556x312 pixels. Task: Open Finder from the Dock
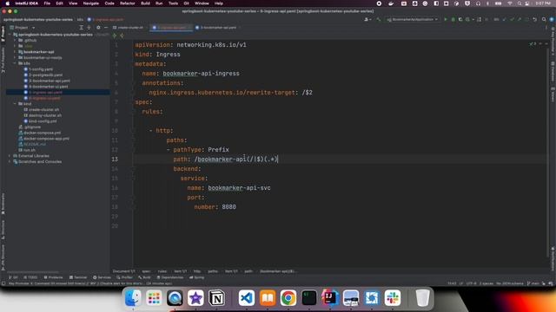tap(133, 298)
